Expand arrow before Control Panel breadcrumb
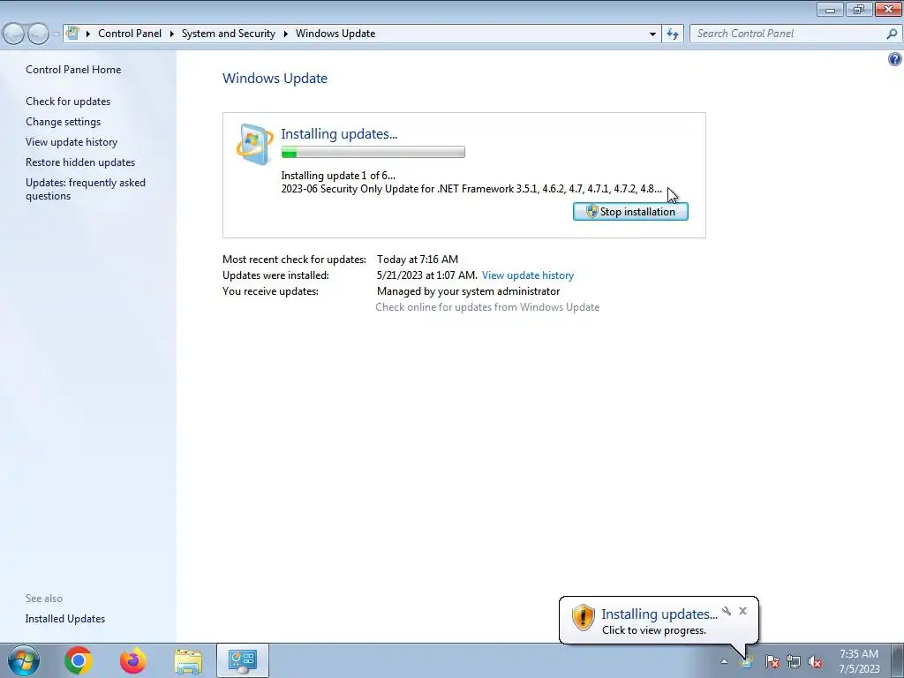Viewport: 904px width, 678px height. pyautogui.click(x=88, y=34)
